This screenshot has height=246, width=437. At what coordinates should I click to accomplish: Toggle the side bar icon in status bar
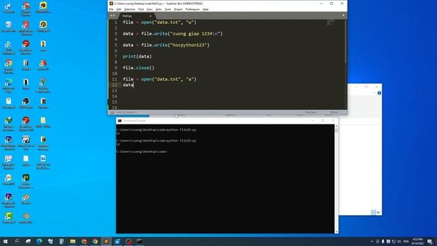click(112, 112)
